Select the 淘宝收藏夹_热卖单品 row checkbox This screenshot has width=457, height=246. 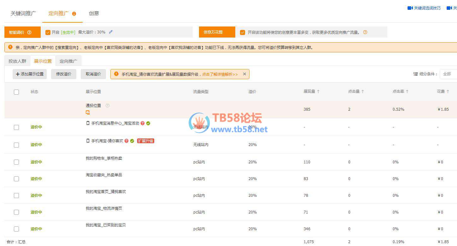click(x=16, y=179)
